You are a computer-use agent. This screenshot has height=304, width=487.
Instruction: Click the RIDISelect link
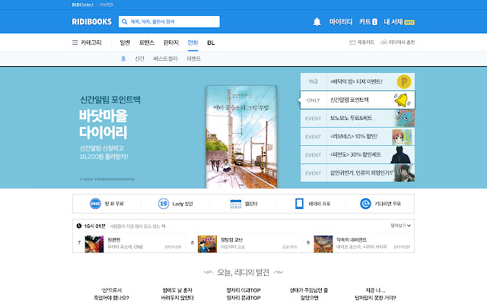83,5
